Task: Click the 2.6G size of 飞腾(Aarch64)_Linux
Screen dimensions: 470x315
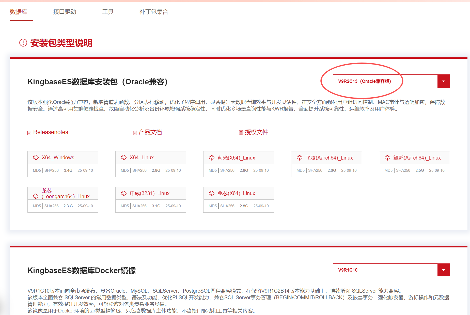Action: (332, 170)
